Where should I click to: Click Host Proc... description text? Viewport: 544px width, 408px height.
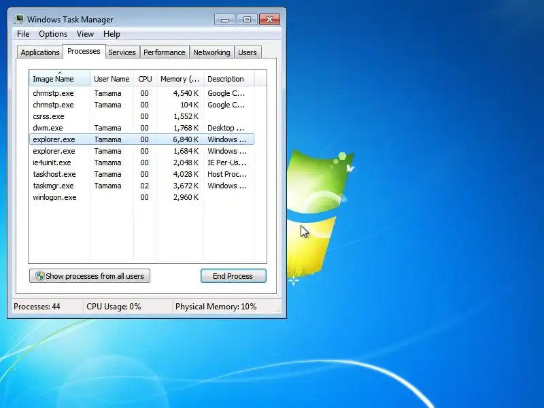coord(227,174)
